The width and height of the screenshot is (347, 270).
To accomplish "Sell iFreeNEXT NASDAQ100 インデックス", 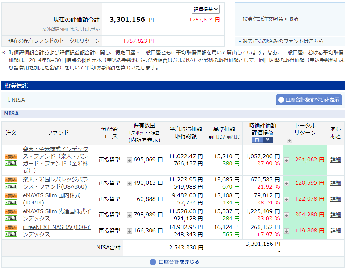I will coord(11,234).
